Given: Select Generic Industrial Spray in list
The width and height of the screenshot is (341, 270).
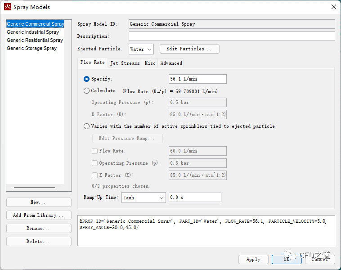Looking at the screenshot, I should pos(33,32).
